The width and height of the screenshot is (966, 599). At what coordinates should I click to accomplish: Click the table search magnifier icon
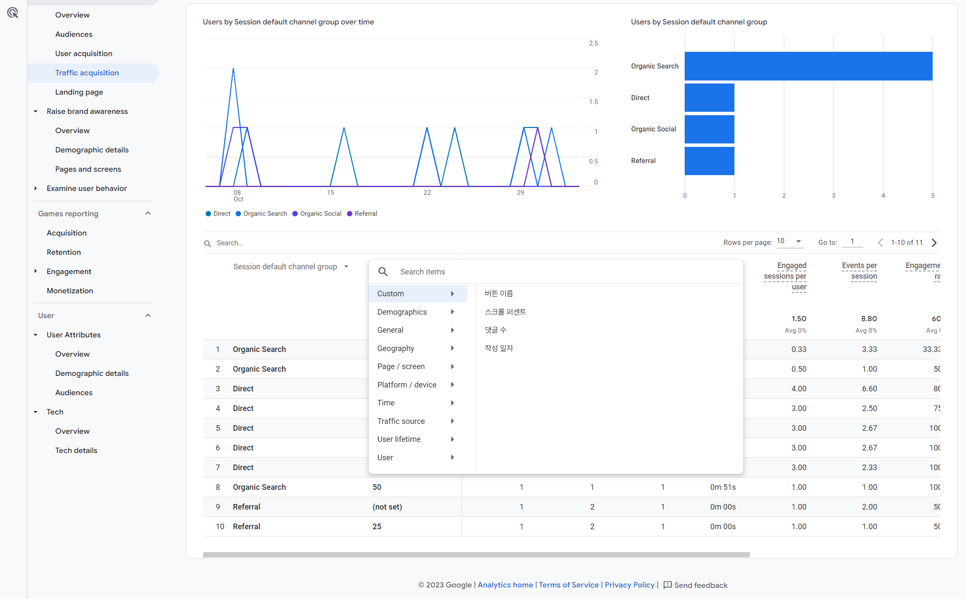(208, 243)
